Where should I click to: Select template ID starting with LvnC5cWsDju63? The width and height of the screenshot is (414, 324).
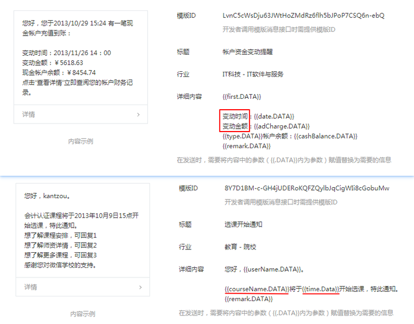pyautogui.click(x=304, y=16)
